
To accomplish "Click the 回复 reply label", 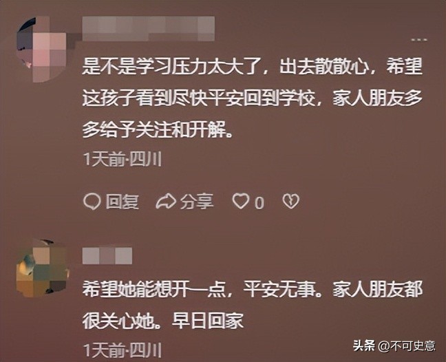I will tap(123, 202).
